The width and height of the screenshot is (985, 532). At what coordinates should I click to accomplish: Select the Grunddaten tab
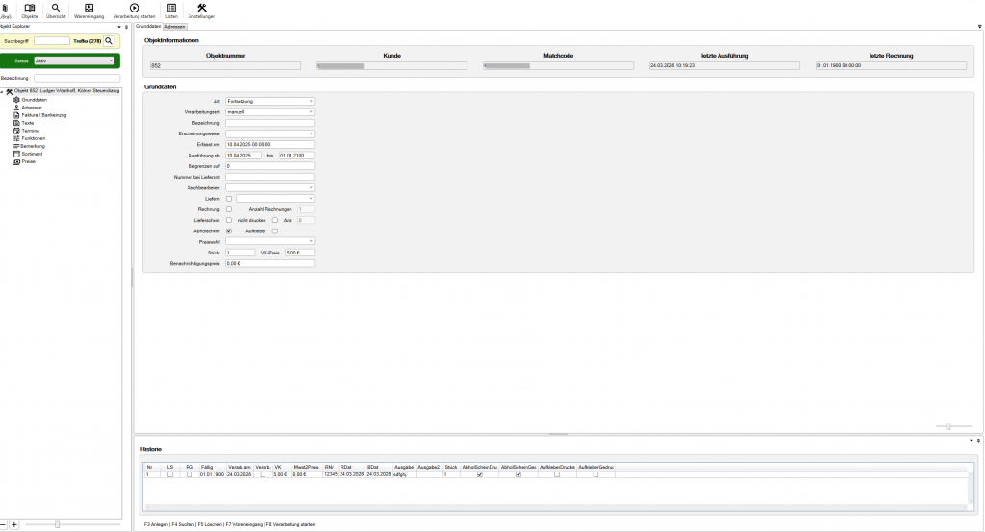(148, 26)
